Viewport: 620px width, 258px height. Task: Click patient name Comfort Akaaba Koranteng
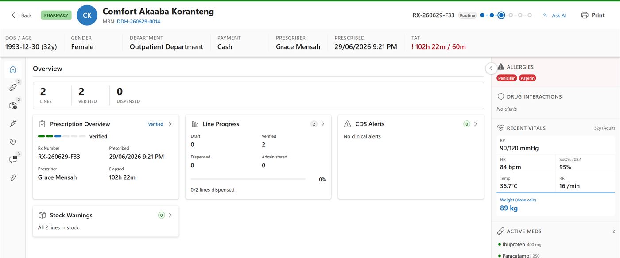(158, 12)
